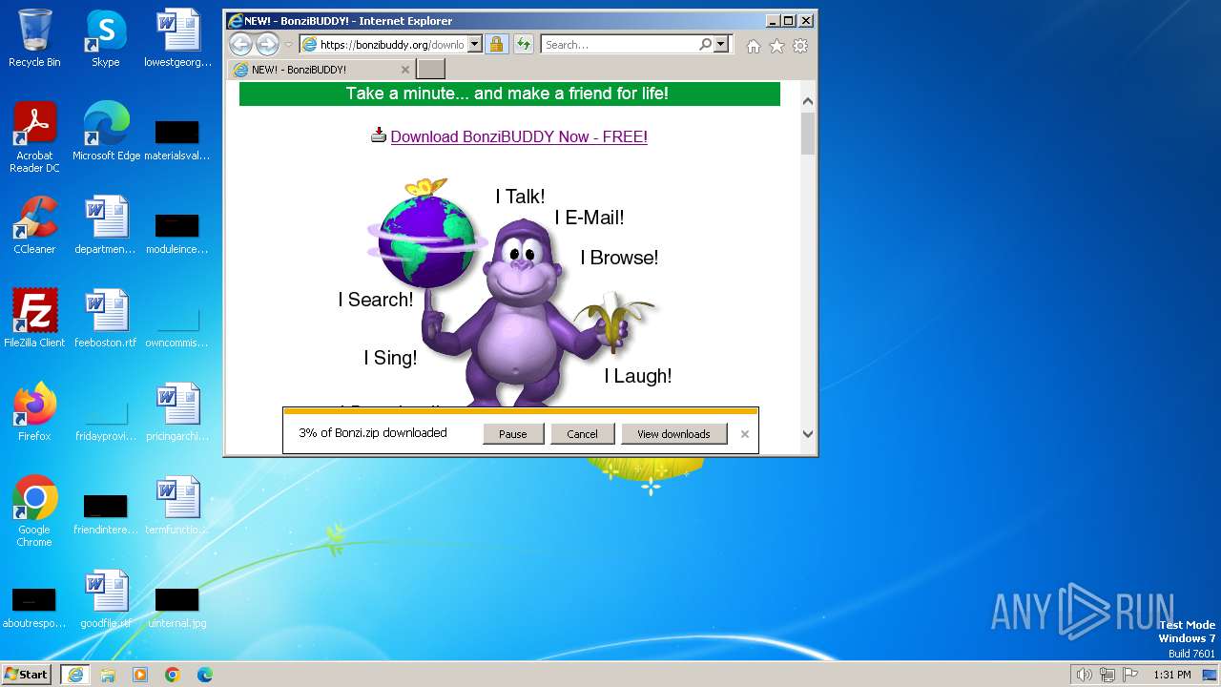Open the termfunctio Word document
The image size is (1221, 687).
pyautogui.click(x=177, y=506)
